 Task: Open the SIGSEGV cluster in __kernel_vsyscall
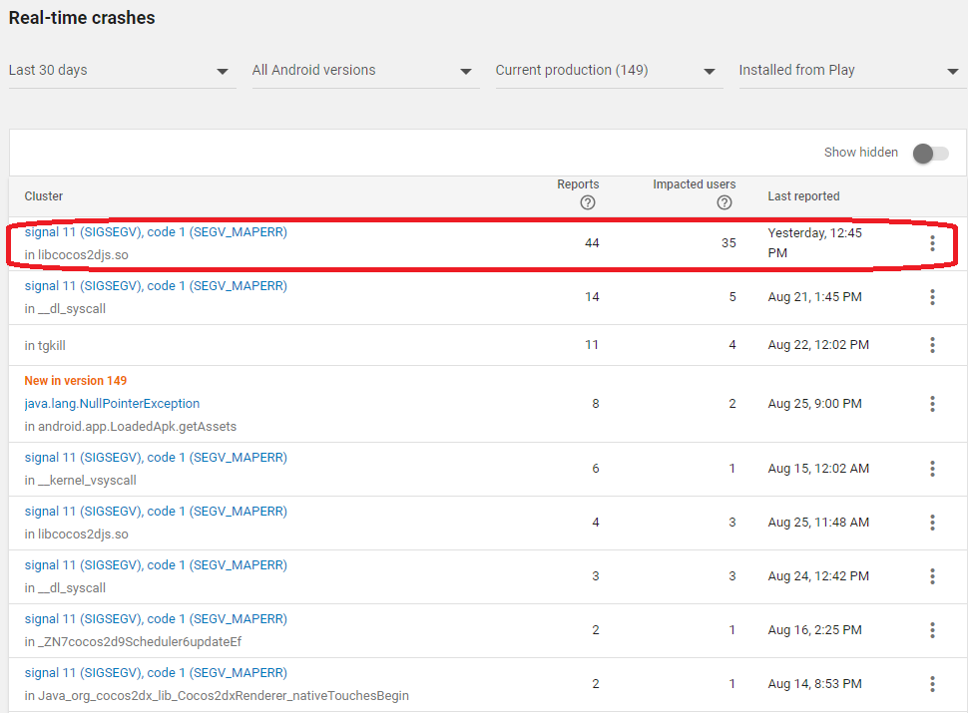pos(156,458)
